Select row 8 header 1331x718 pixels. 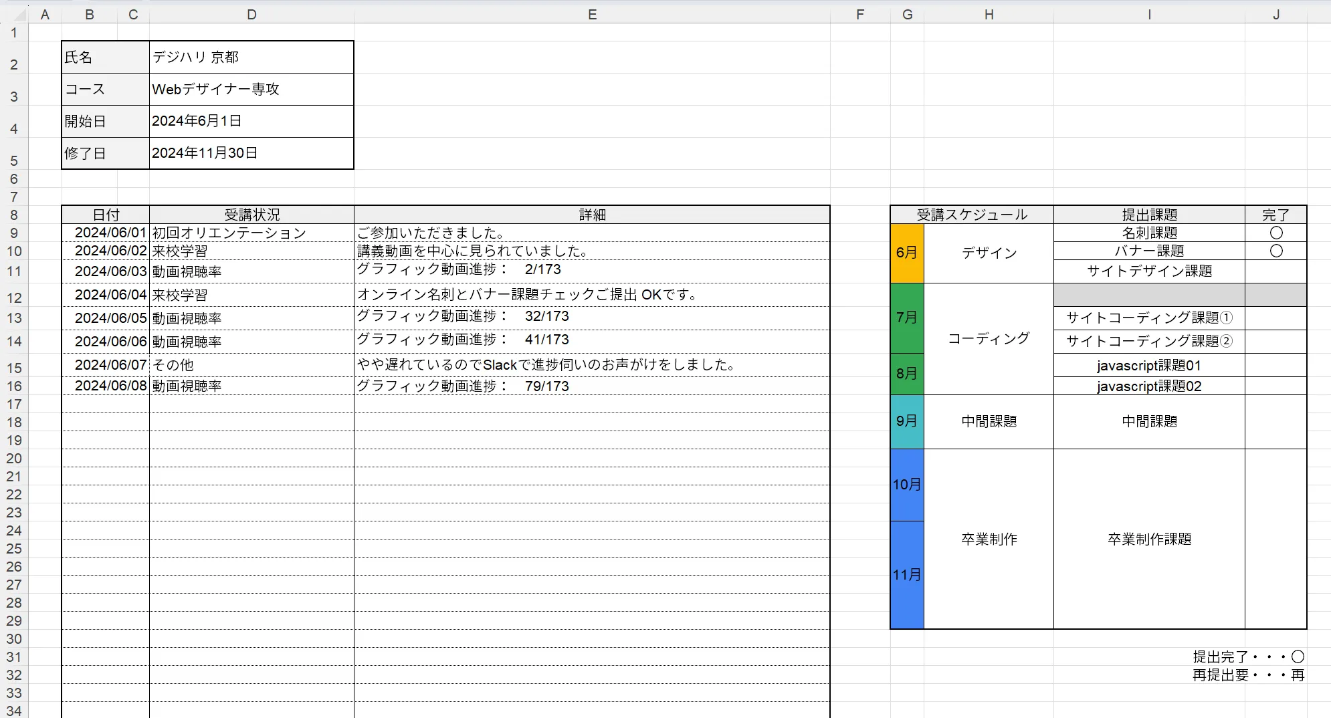pos(14,215)
